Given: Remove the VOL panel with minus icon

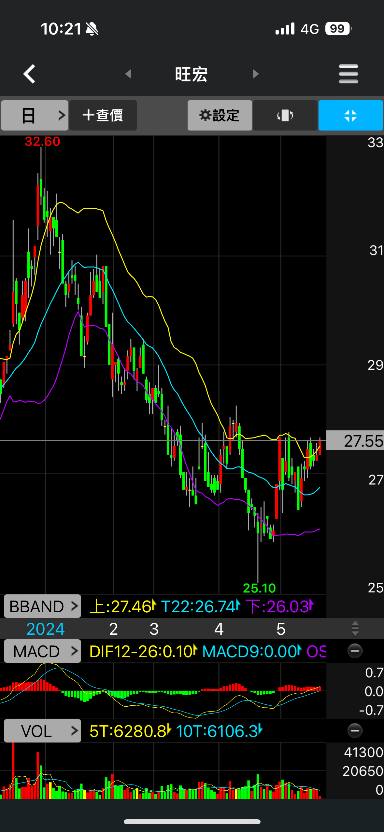Looking at the screenshot, I should coord(355,731).
